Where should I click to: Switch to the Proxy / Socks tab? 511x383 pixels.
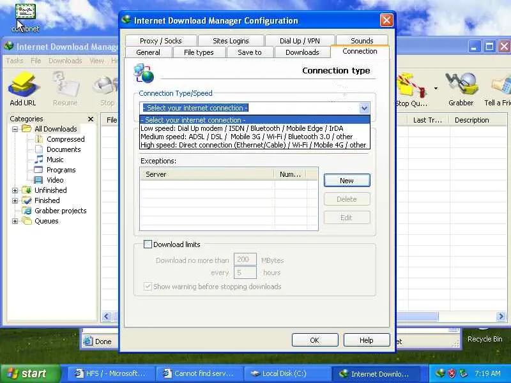coord(161,41)
